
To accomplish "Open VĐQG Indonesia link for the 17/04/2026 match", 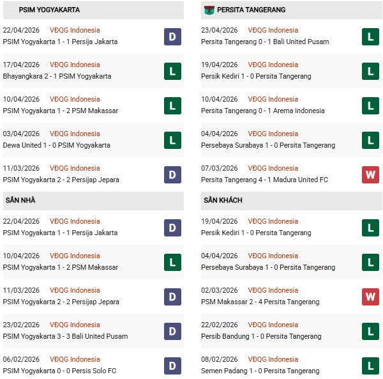I will tap(75, 65).
